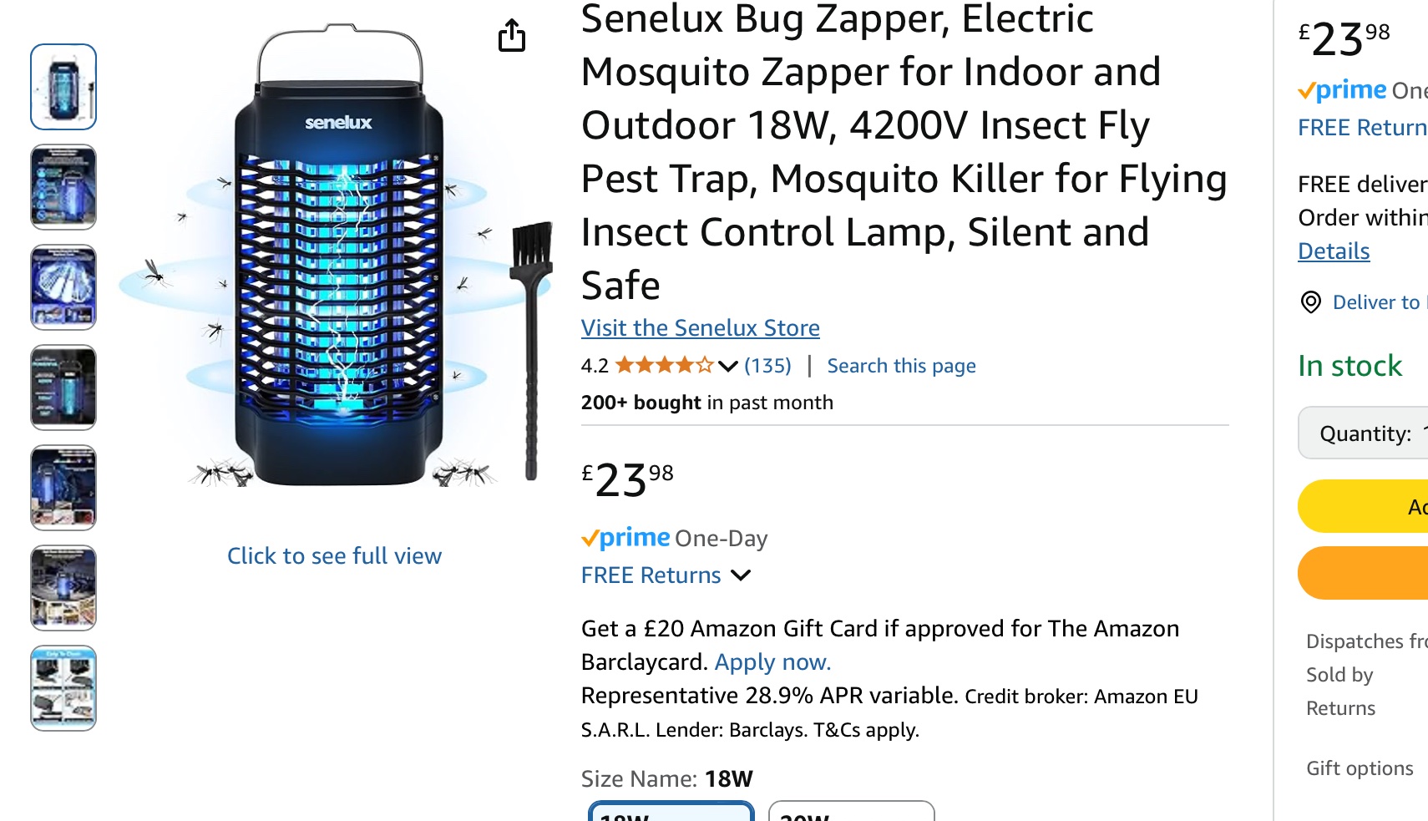The width and height of the screenshot is (1428, 821).
Task: Click the share icon above product image
Action: [512, 35]
